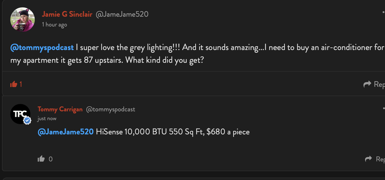Click the gray @JameJame520 handle beside Jamie's name
Image resolution: width=385 pixels, height=180 pixels.
coord(122,14)
